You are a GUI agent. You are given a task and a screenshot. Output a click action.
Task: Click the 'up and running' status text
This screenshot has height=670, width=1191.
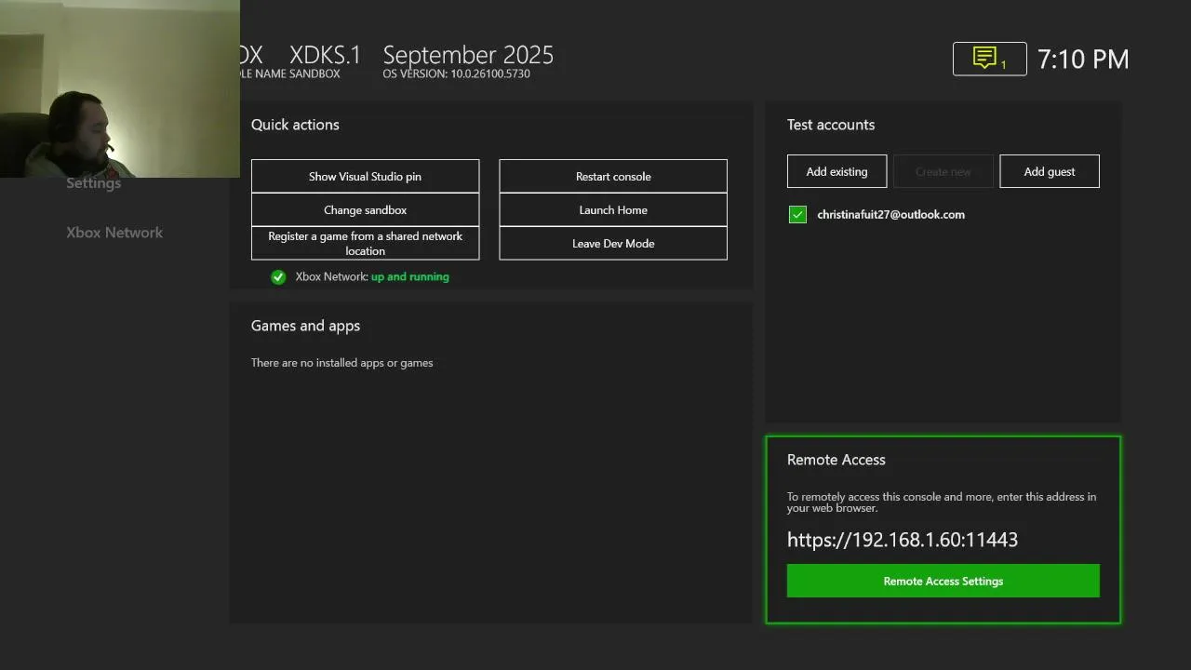coord(409,276)
